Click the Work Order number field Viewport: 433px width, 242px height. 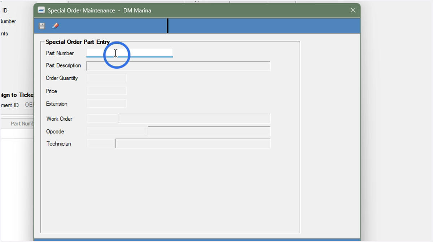tap(102, 118)
